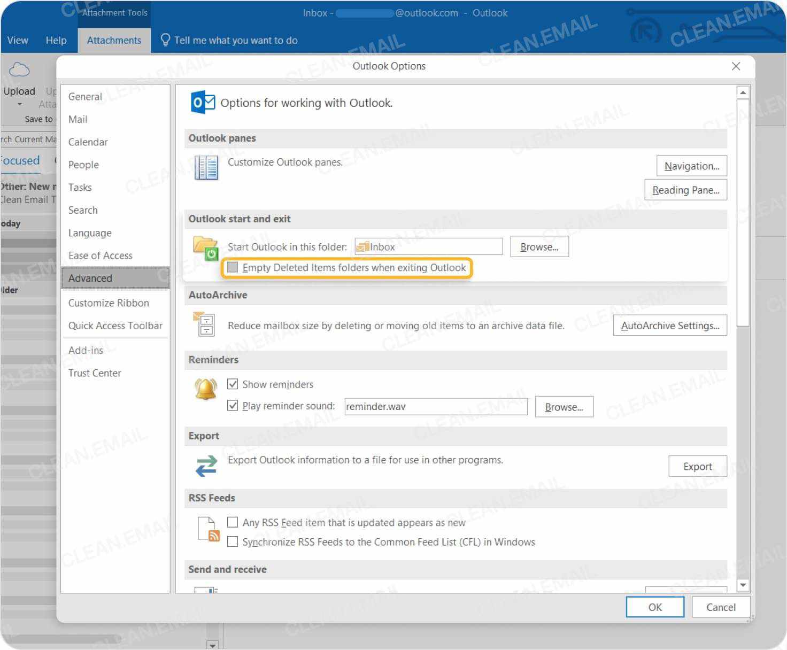Open the AutoArchive Settings dialog
This screenshot has height=650, width=787.
pyautogui.click(x=669, y=325)
